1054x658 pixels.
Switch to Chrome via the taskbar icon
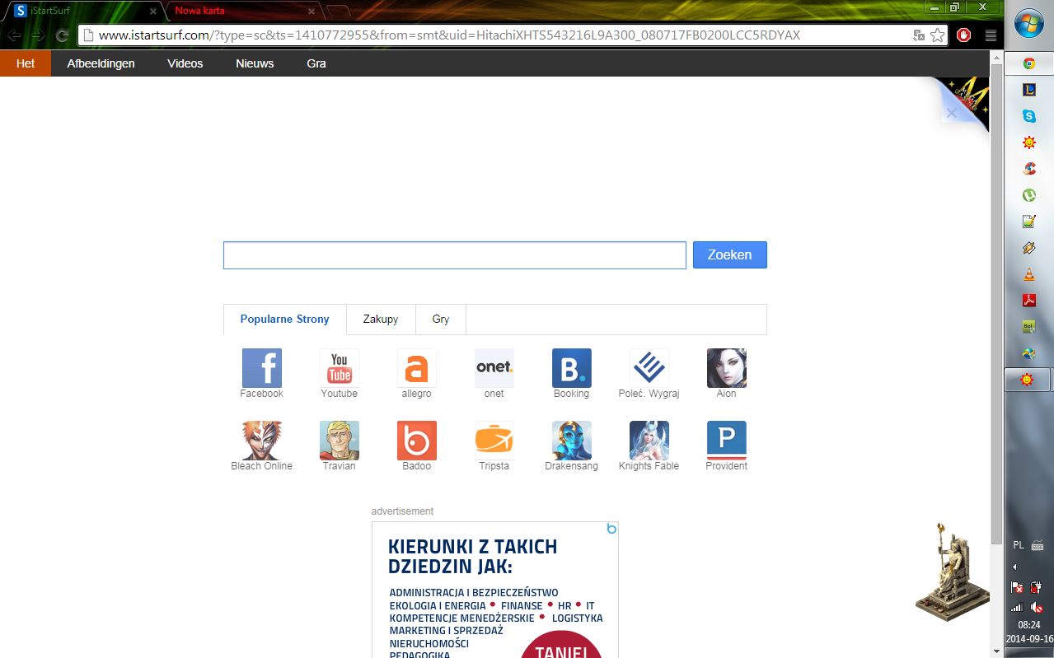[x=1028, y=63]
